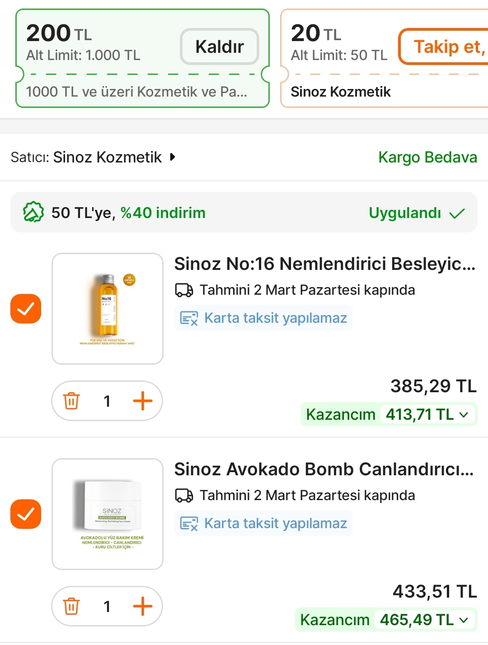
Task: View the Avokado Bomb cream product thumbnail
Action: click(x=108, y=514)
